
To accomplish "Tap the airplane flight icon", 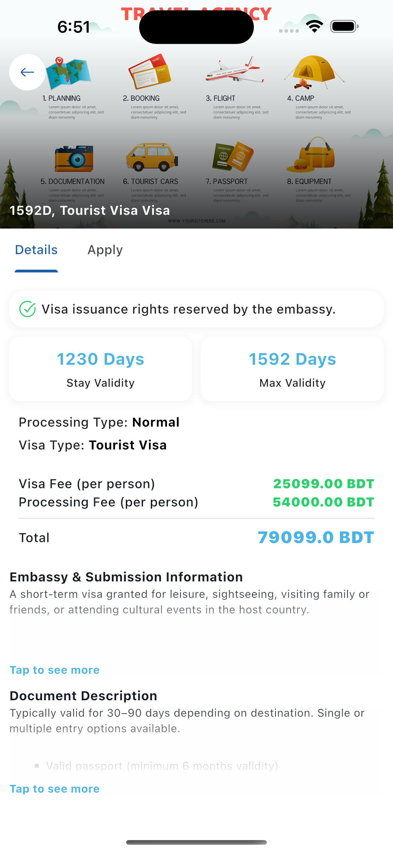I will (x=235, y=70).
